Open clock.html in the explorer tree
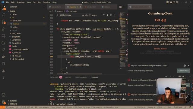The height and width of the screenshot is (109, 193). (17, 21)
